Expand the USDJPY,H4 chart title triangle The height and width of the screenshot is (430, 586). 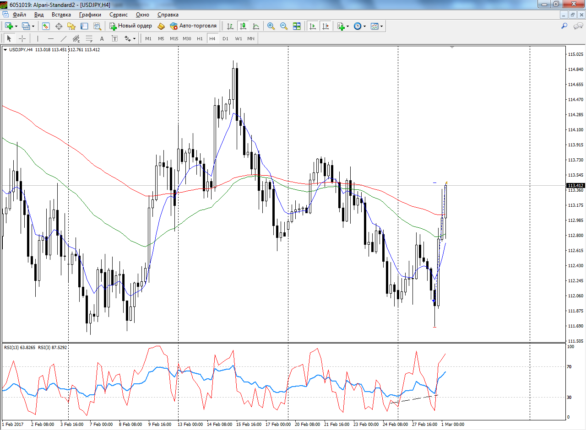tap(5, 49)
